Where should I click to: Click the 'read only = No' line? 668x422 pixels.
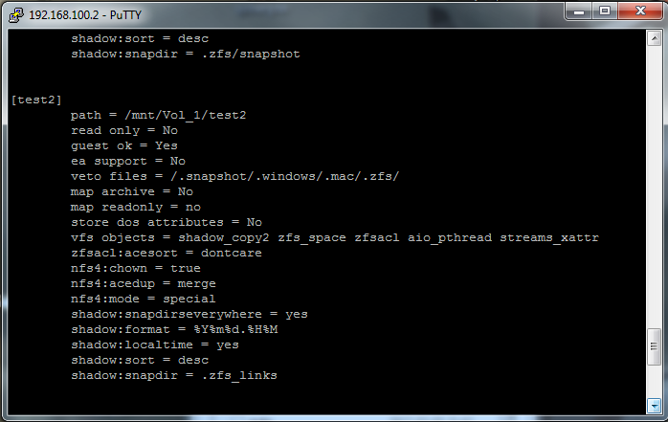coord(124,131)
